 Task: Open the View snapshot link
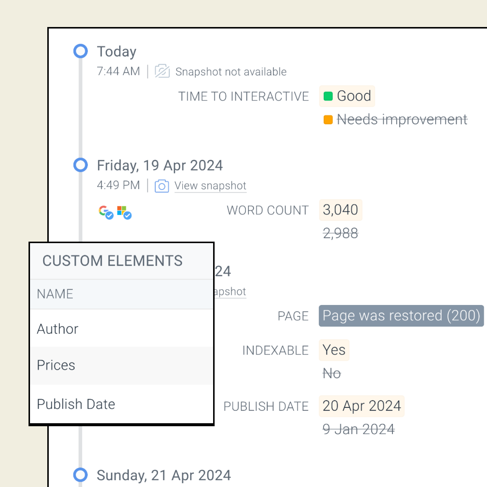(x=210, y=186)
